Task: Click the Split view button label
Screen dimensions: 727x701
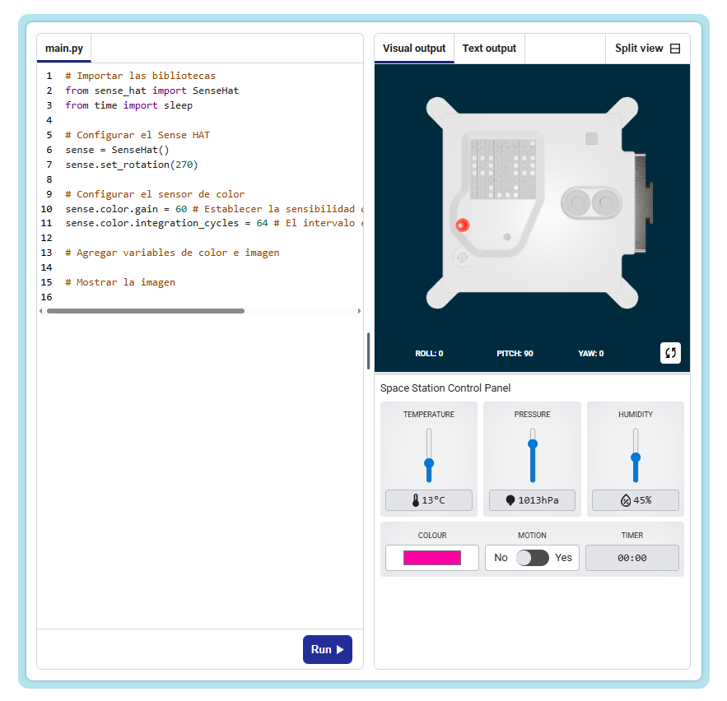Action: (639, 49)
